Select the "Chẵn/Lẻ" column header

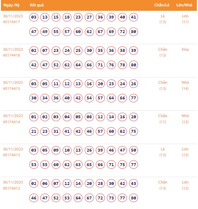[x=162, y=6]
